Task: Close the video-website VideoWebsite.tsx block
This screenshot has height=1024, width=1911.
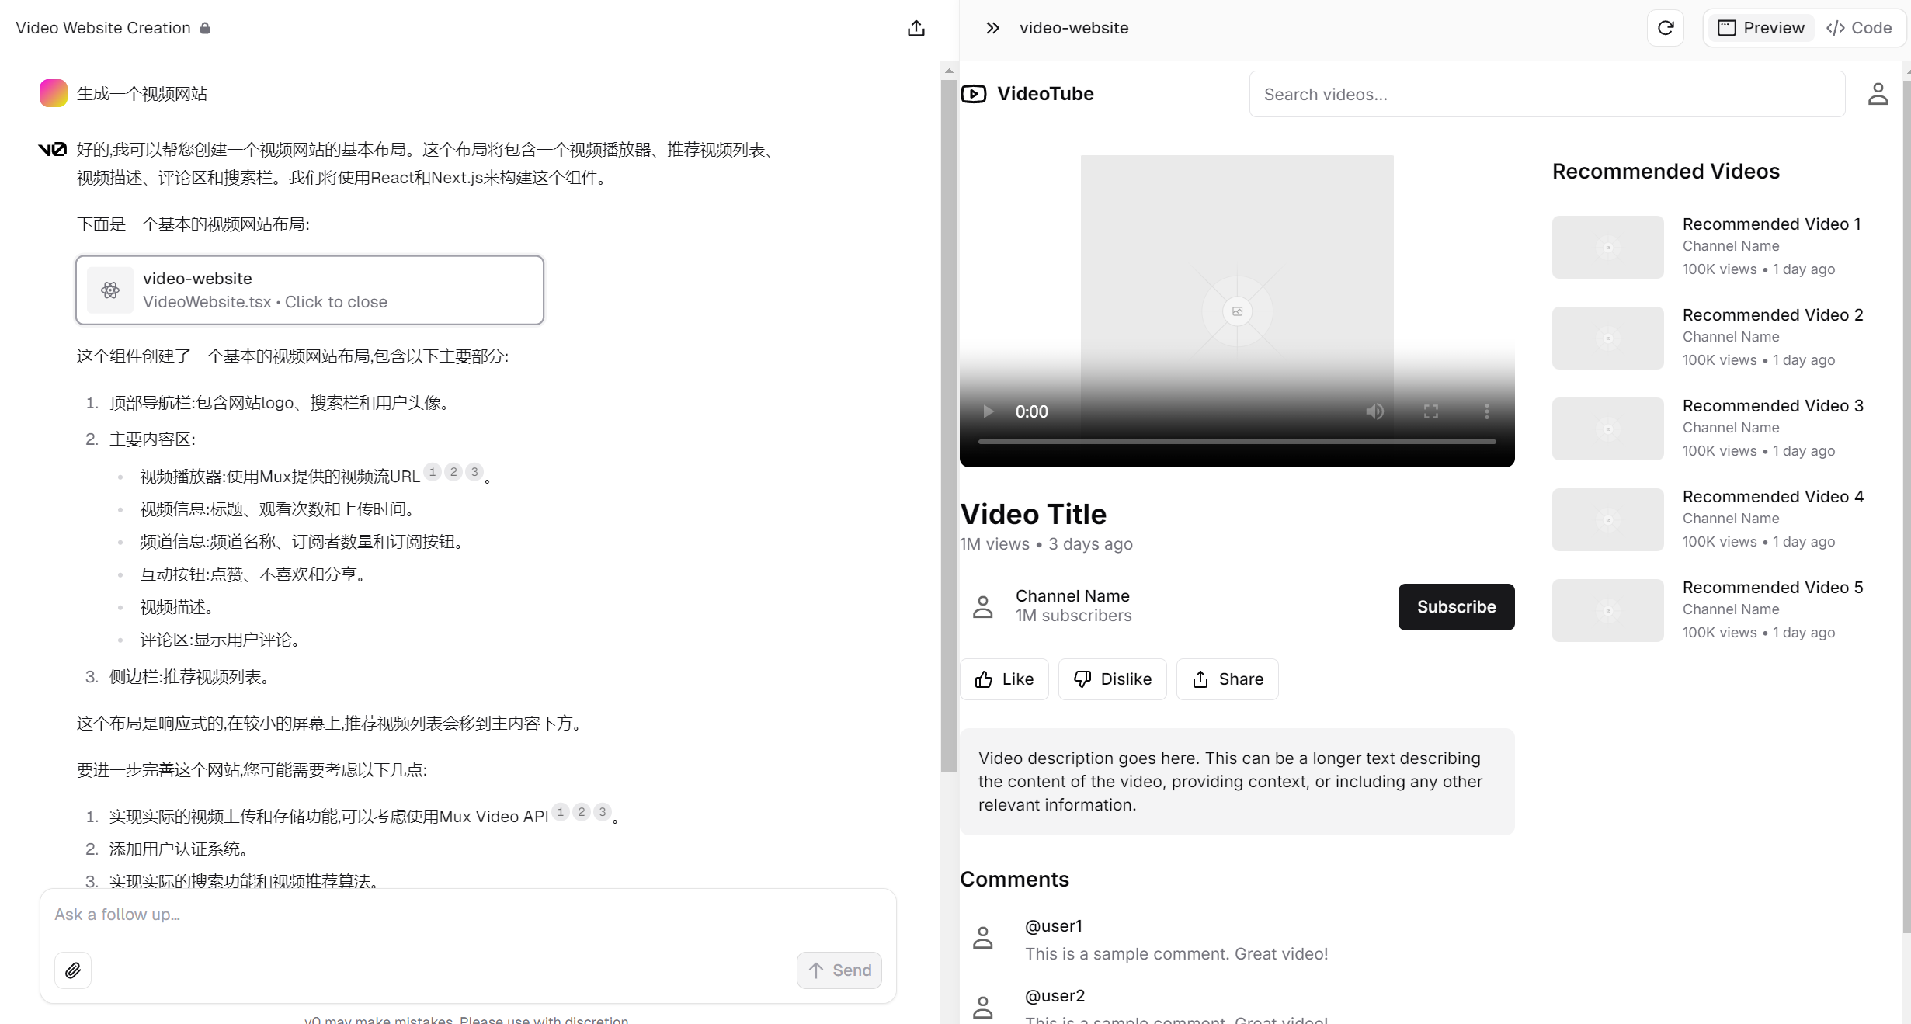Action: [309, 290]
